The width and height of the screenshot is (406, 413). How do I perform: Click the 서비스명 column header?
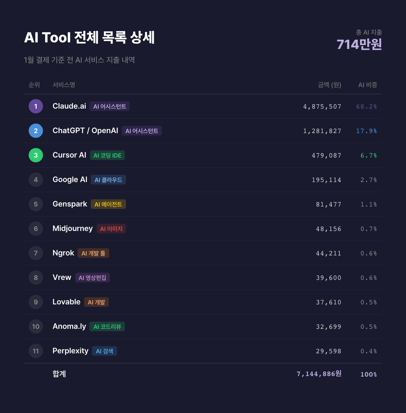[64, 85]
